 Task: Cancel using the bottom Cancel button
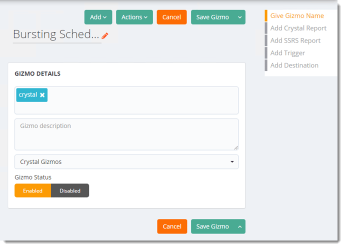[172, 226]
